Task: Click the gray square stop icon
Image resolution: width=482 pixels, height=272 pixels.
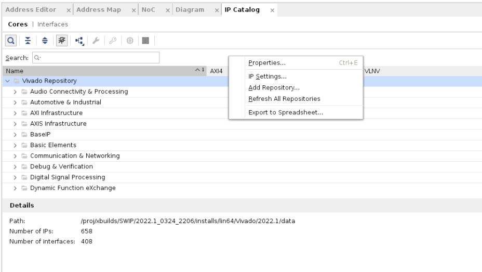Action: pos(146,41)
